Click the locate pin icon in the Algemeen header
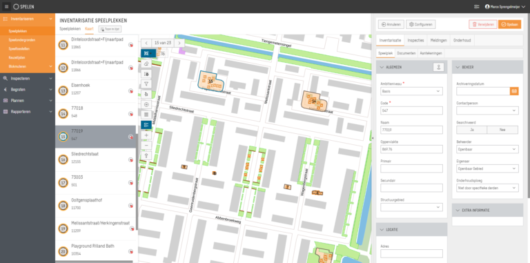This screenshot has width=530, height=263. [438, 67]
